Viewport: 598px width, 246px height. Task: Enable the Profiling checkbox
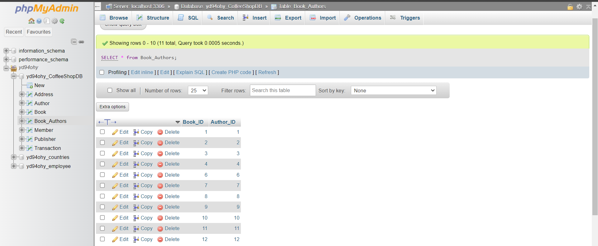(102, 72)
